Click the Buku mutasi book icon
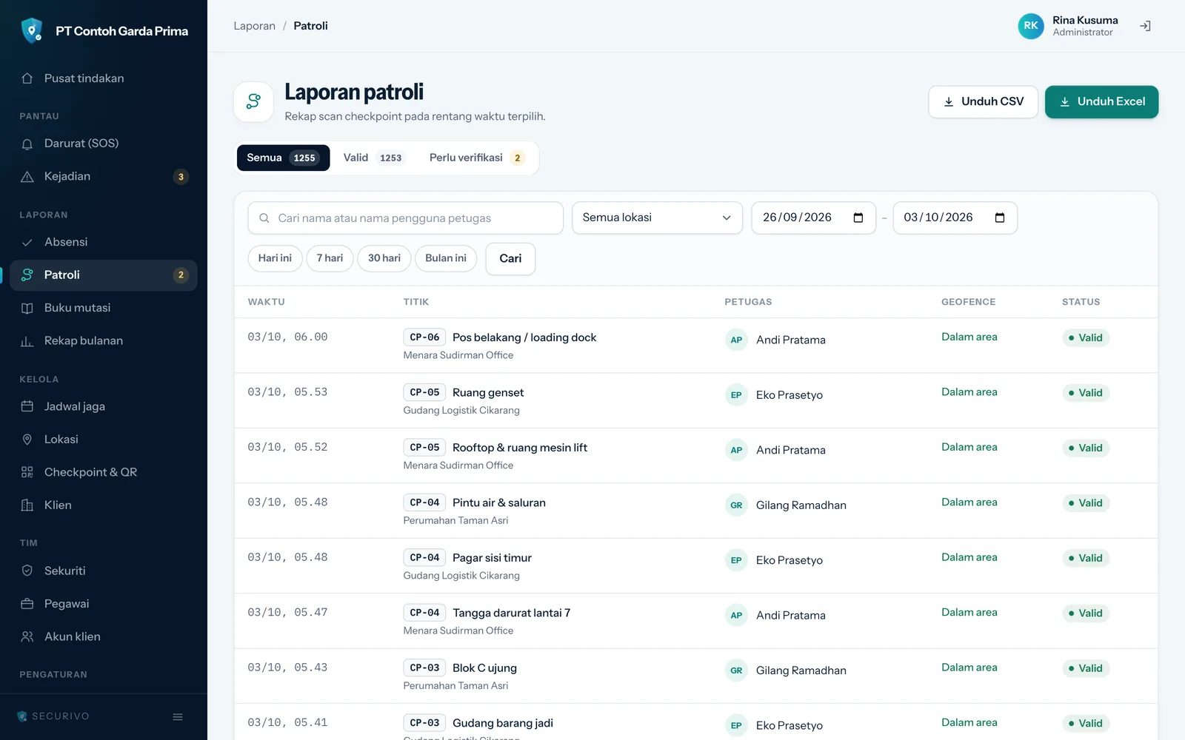Viewport: 1185px width, 740px height. 27,308
